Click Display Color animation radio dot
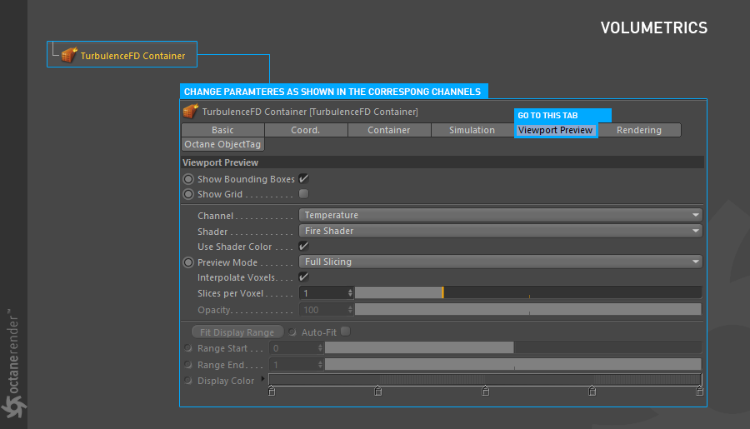The image size is (750, 429). [x=188, y=381]
